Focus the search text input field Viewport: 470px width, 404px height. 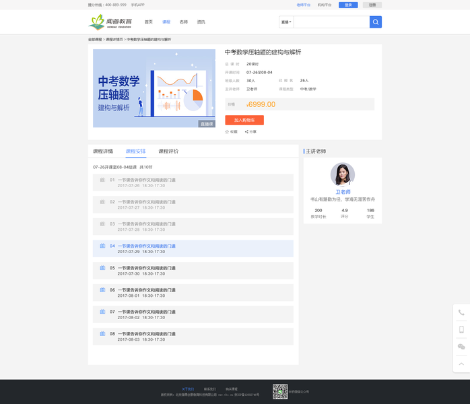pyautogui.click(x=331, y=22)
